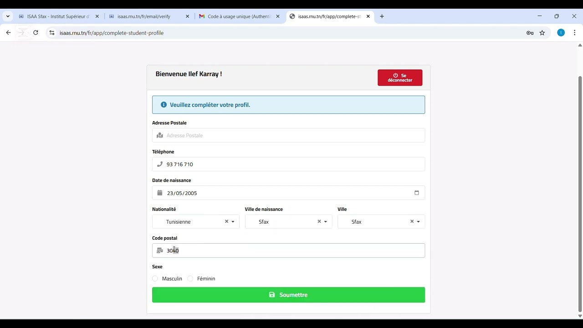583x328 pixels.
Task: Click the scrollbar up arrow
Action: (580, 45)
